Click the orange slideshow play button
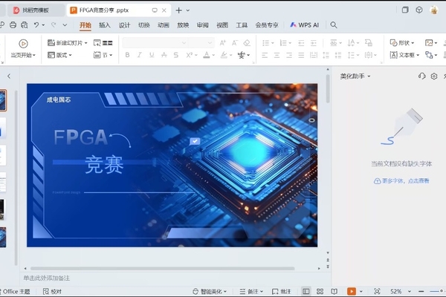 351,292
